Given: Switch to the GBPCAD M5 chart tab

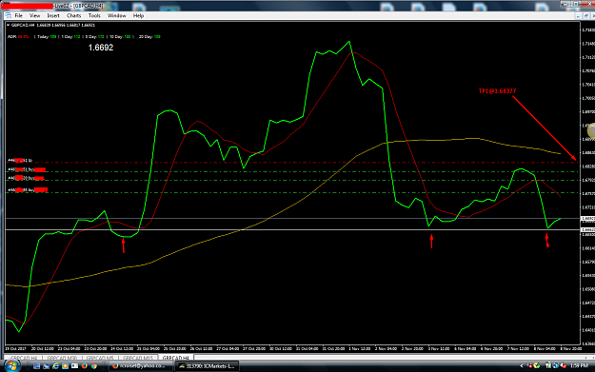Looking at the screenshot, I should (100, 358).
